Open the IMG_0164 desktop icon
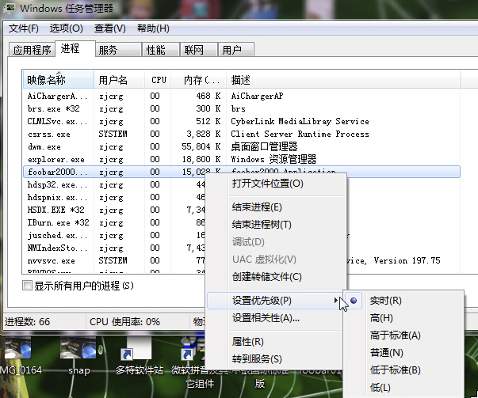Screen dimensions: 478x398 click(x=17, y=349)
